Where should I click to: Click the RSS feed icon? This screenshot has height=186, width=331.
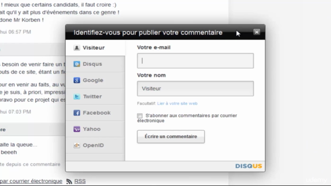(69, 181)
